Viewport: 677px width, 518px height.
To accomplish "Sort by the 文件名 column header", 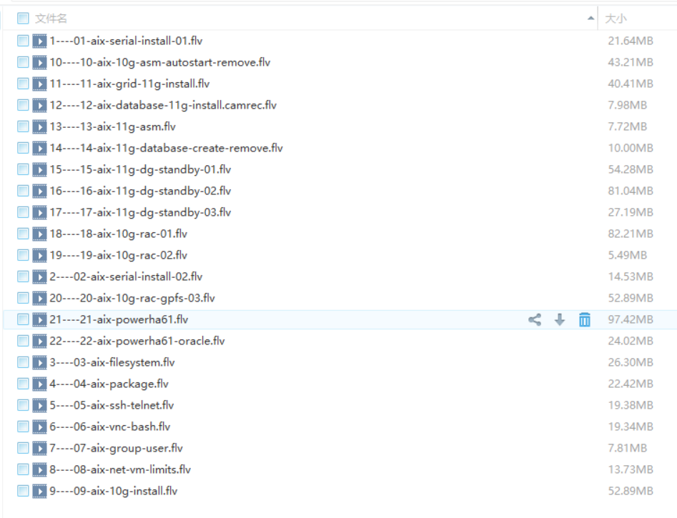I will pos(51,19).
